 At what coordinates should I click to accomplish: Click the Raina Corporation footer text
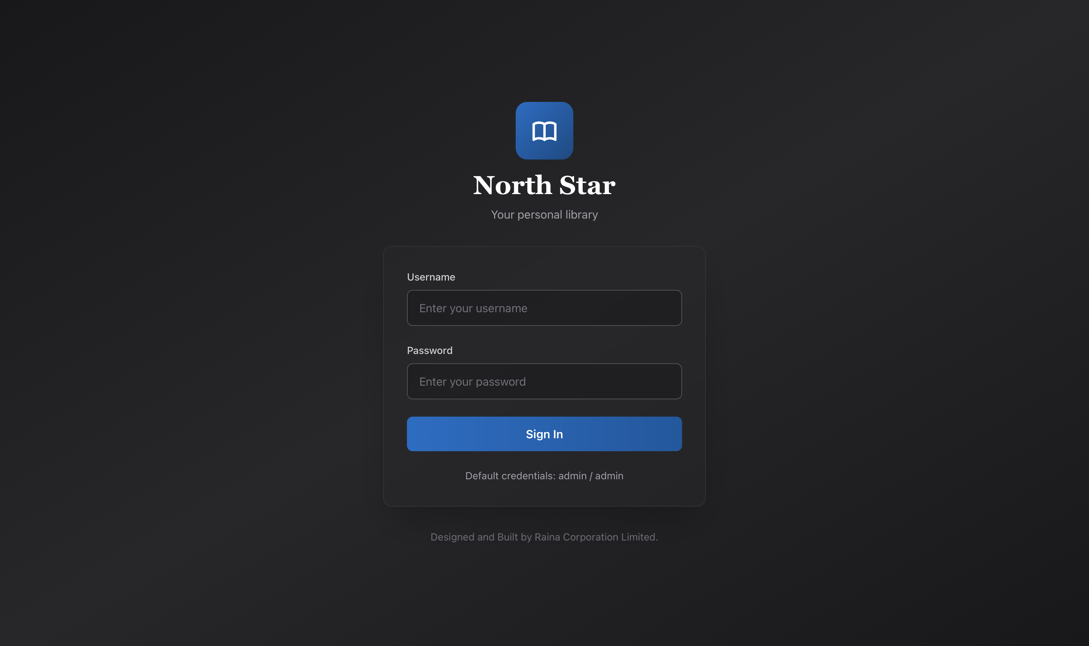pyautogui.click(x=544, y=537)
